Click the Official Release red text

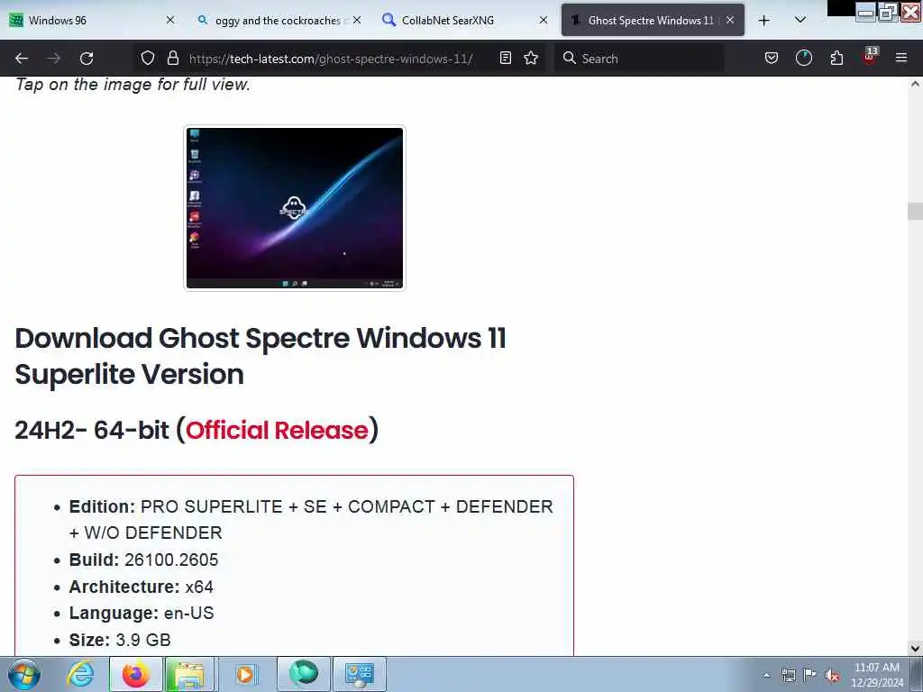tap(277, 430)
